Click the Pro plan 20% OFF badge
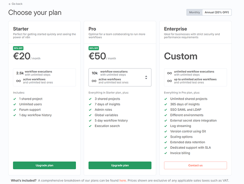This screenshot has height=184, width=244. [93, 48]
